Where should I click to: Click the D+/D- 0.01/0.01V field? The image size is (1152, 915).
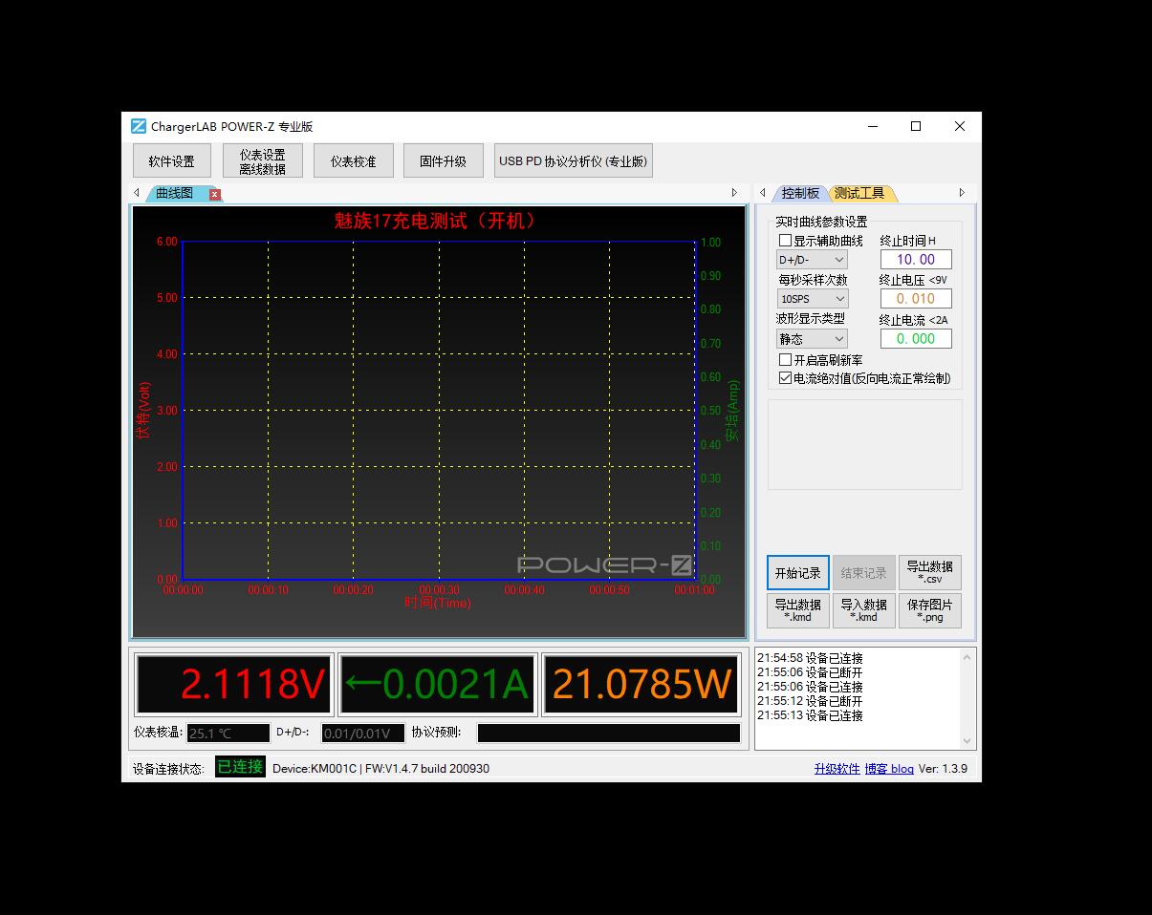coord(363,734)
